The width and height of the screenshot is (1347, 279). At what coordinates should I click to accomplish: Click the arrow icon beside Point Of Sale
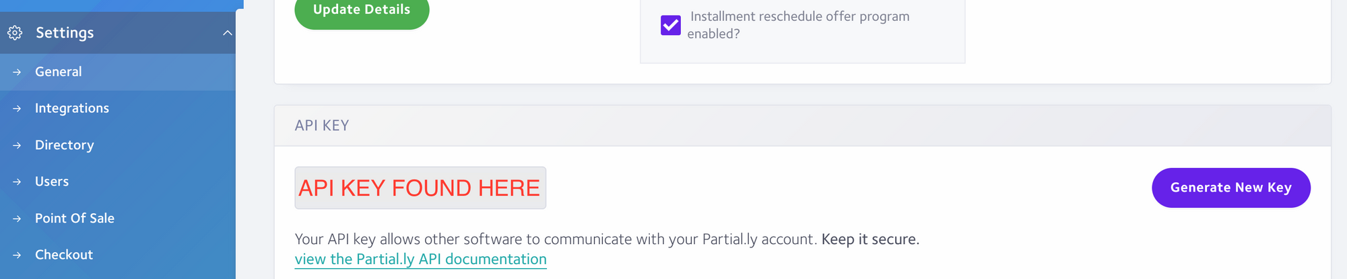coord(17,218)
